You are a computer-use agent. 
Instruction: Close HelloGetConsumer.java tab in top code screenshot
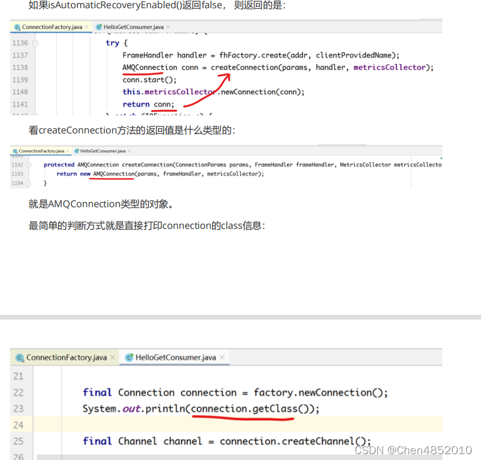tap(168, 27)
